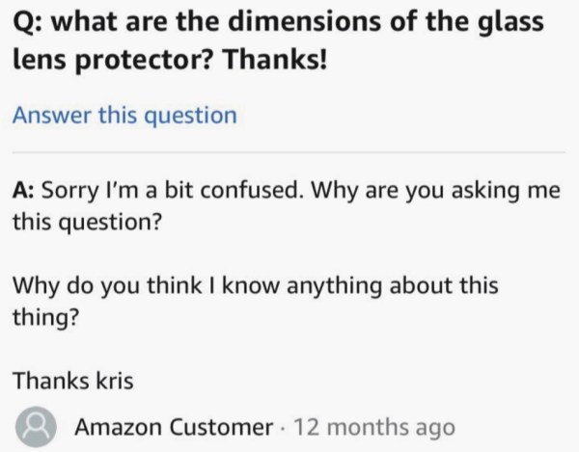Viewport: 579px width, 452px height.
Task: Click the "lens protector?" text in question
Action: point(114,60)
